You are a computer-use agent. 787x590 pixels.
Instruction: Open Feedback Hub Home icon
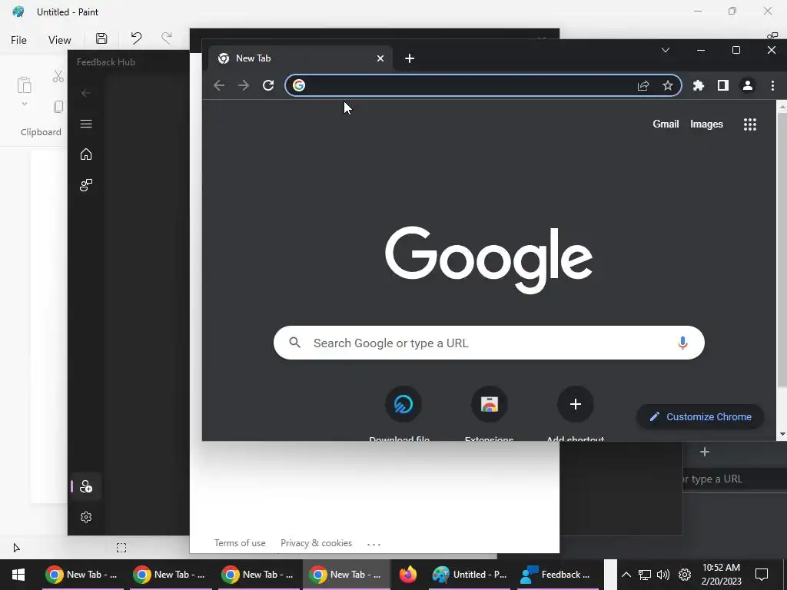86,154
